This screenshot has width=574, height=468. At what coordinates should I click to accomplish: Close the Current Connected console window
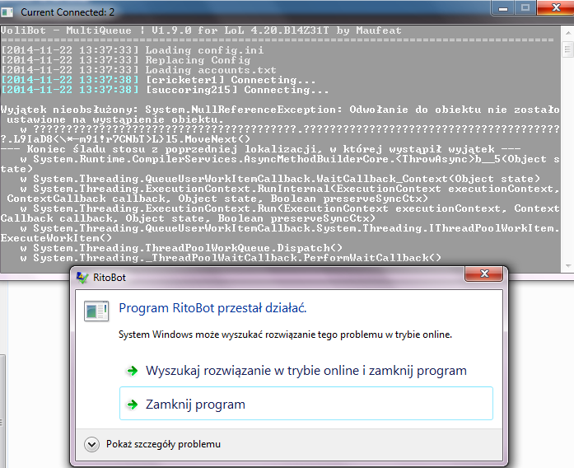555,7
